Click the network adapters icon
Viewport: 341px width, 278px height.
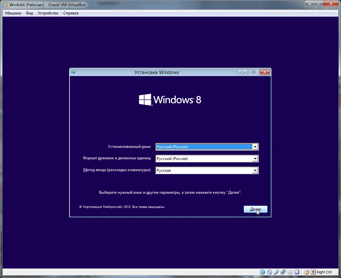point(283,272)
